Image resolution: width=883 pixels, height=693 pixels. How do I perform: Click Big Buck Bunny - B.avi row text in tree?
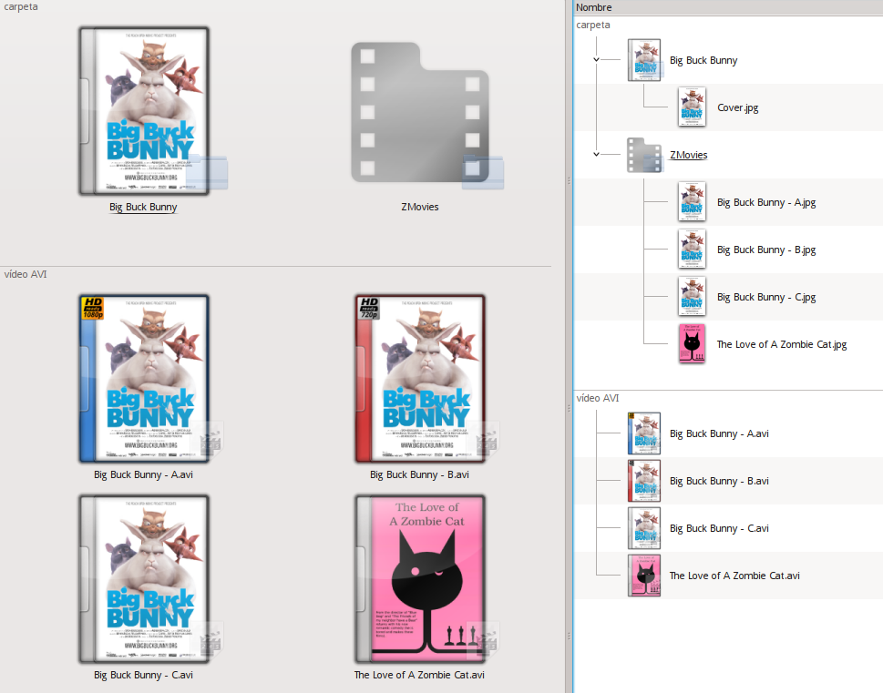(719, 481)
